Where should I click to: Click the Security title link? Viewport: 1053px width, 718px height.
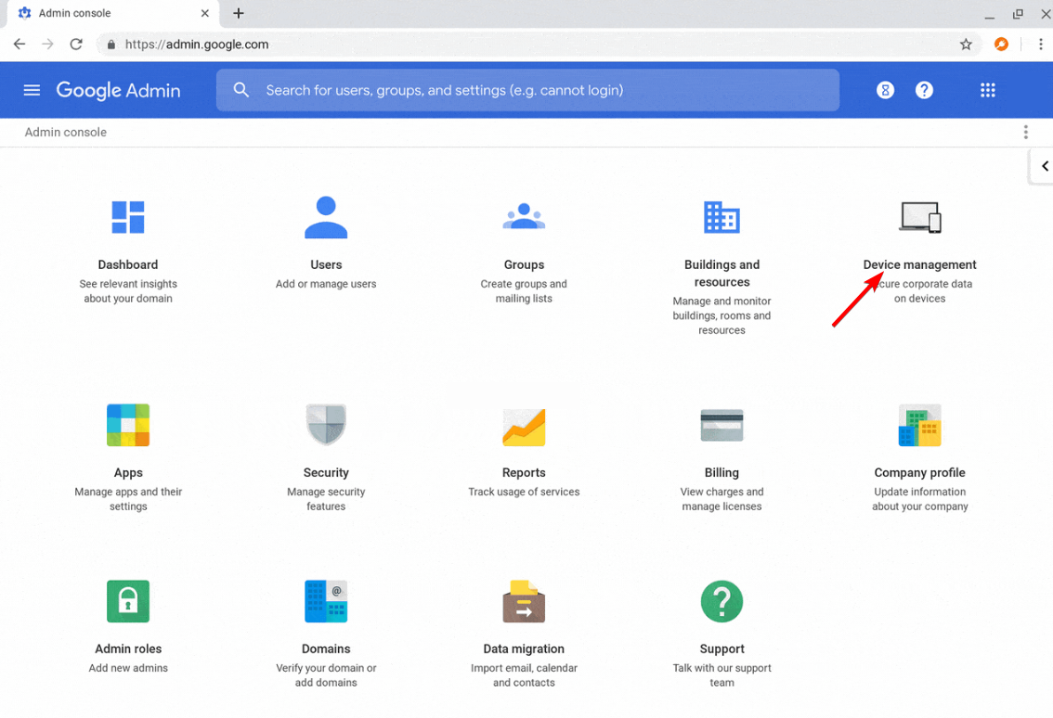click(326, 472)
